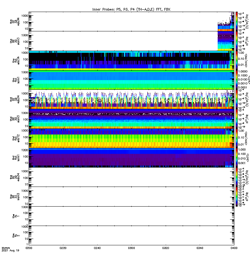Select the tha fbk scm1 panel label
Screen dimensions: 250x267
(16, 80)
